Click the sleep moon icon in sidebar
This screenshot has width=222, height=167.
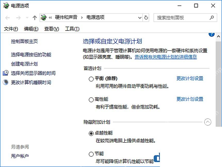pos(6,82)
